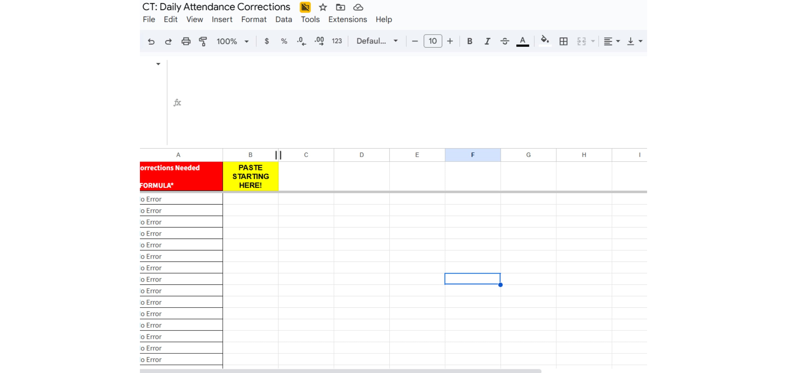Open the text color picker
Screen dimensions: 787x373
point(522,41)
